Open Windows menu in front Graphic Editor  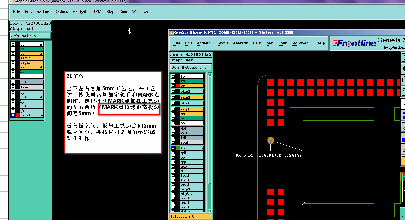point(300,43)
